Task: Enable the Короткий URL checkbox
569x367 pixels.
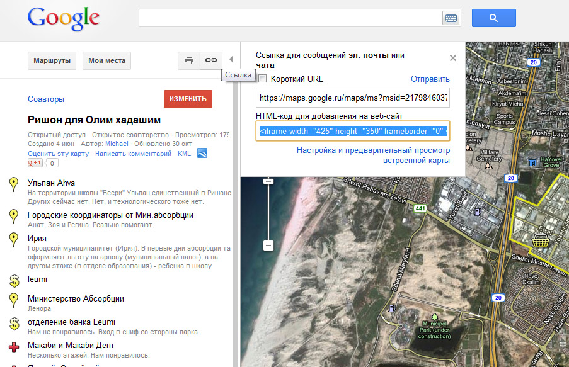Action: pyautogui.click(x=262, y=79)
